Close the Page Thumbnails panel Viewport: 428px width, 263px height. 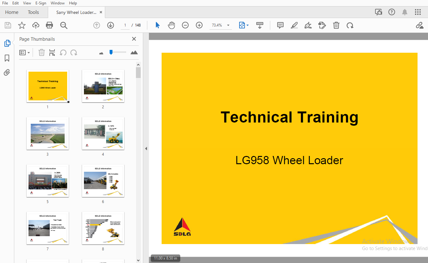(134, 39)
